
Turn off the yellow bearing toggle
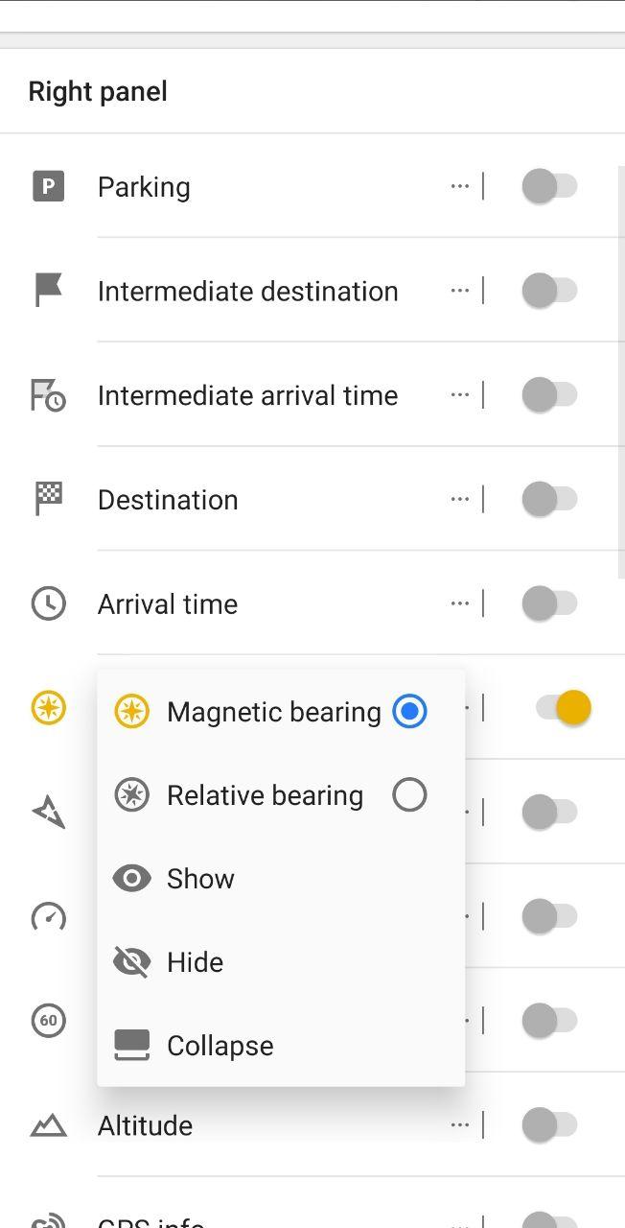[564, 708]
